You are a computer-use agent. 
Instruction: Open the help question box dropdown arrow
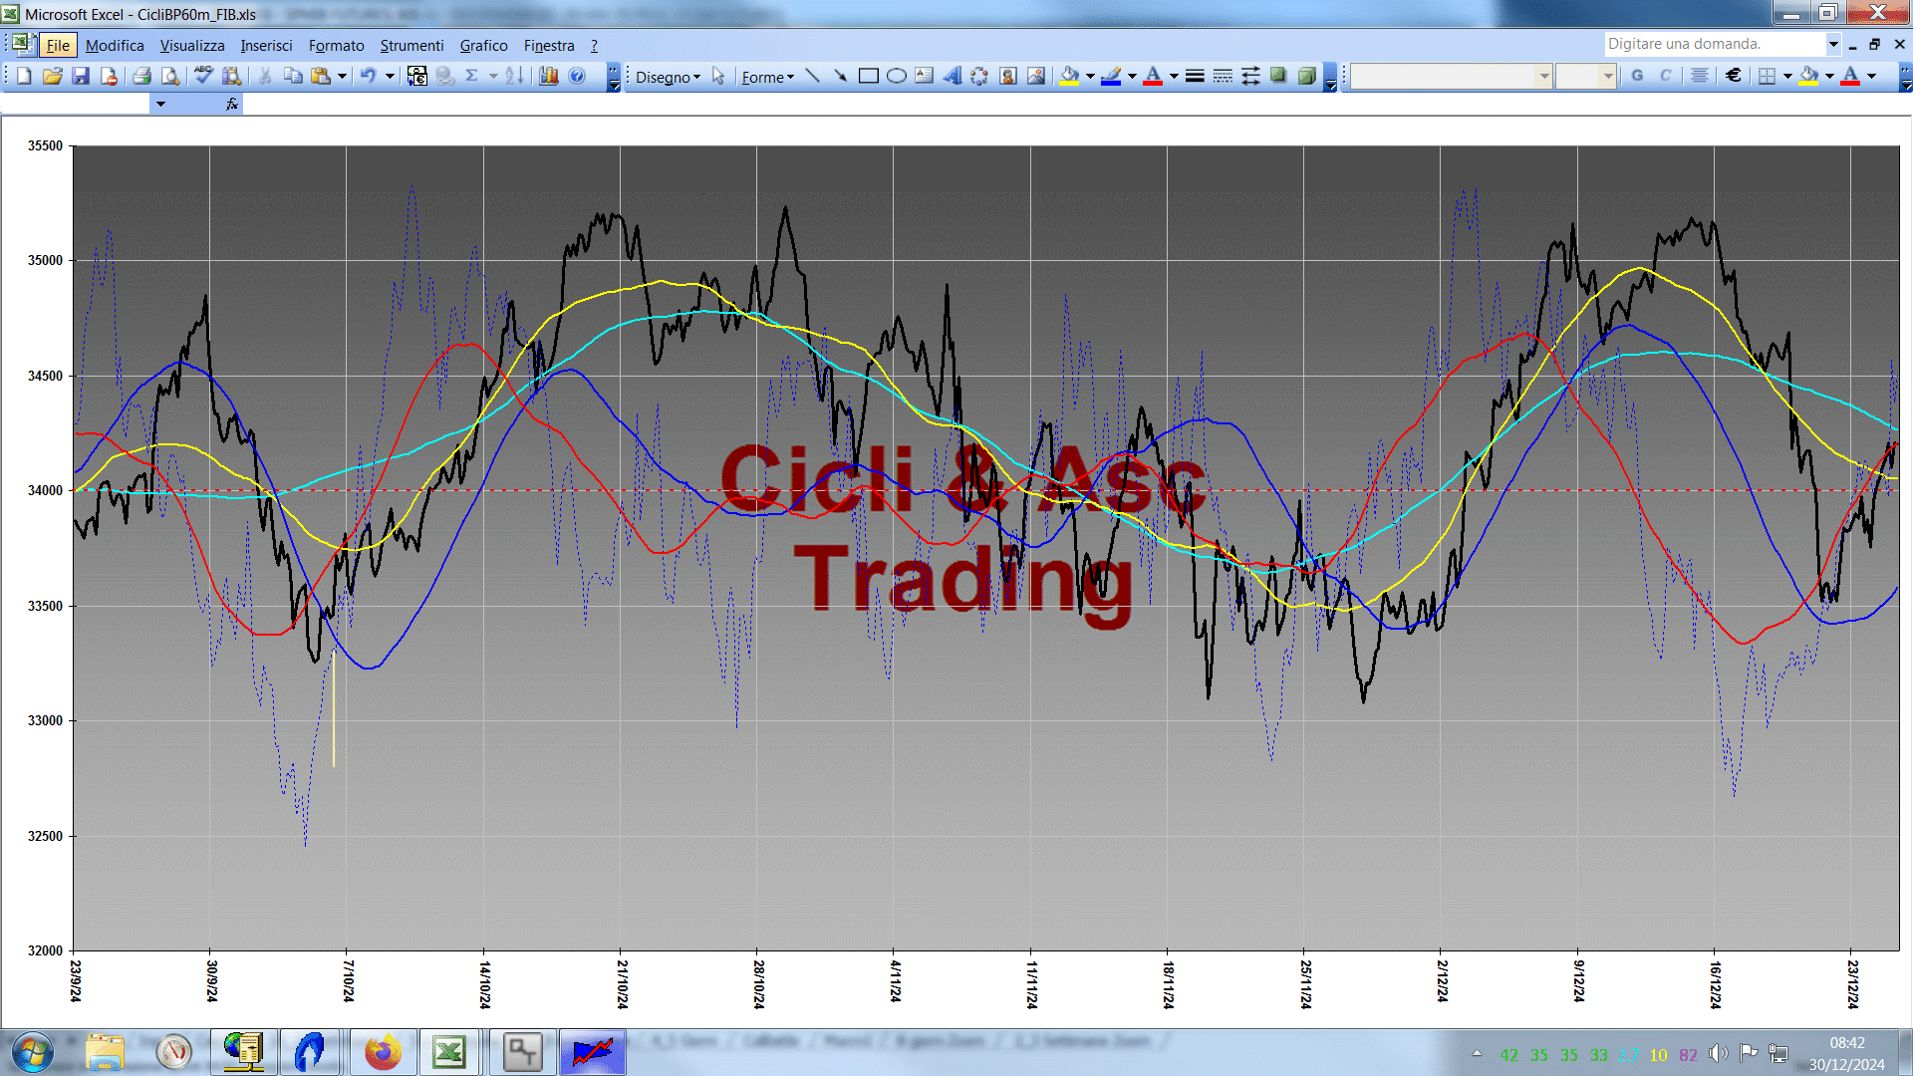[1832, 44]
